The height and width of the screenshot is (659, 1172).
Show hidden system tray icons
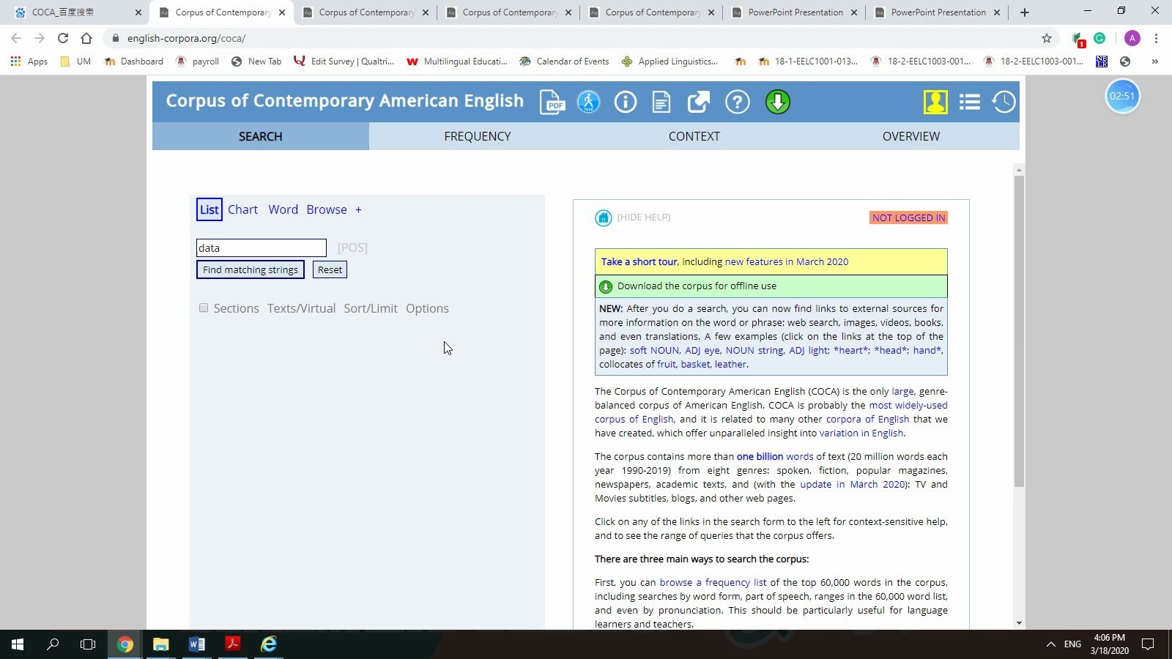click(1050, 644)
